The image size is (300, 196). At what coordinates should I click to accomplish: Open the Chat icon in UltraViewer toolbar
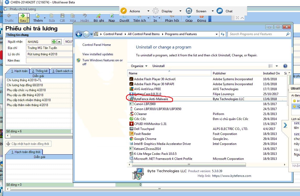(220, 11)
